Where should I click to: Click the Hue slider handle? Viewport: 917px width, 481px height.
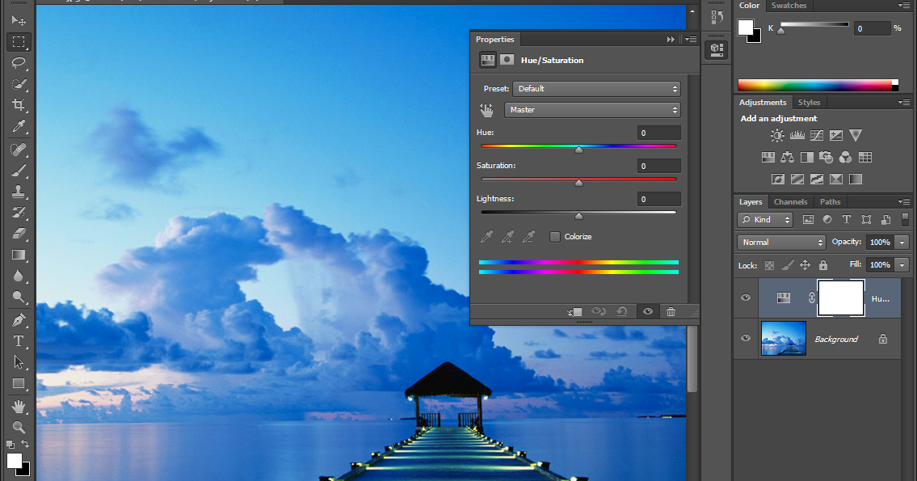coord(578,150)
